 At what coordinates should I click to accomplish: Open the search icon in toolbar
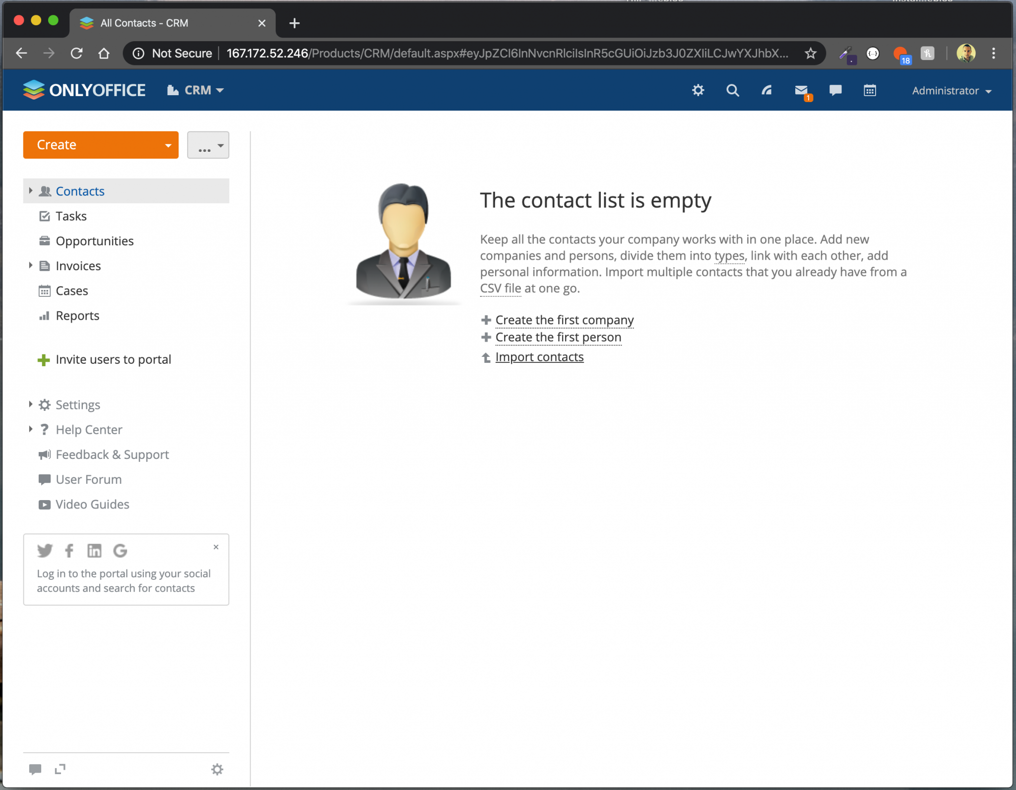pyautogui.click(x=732, y=91)
